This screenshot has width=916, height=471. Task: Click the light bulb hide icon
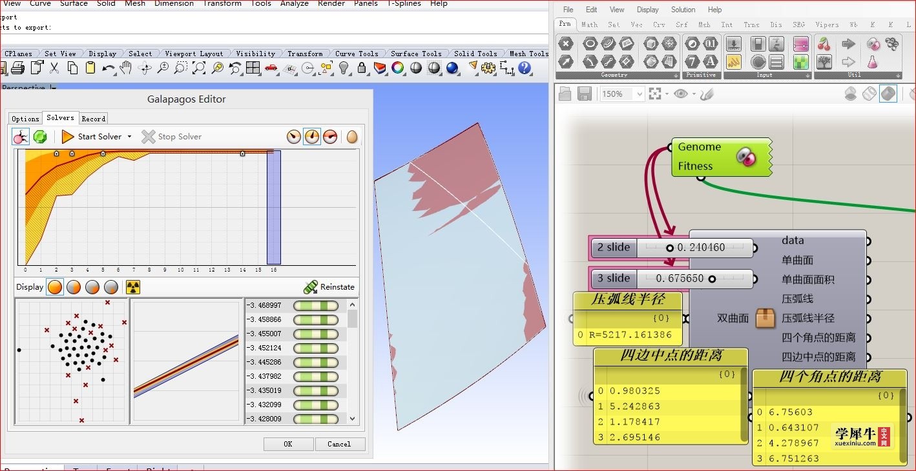point(344,68)
